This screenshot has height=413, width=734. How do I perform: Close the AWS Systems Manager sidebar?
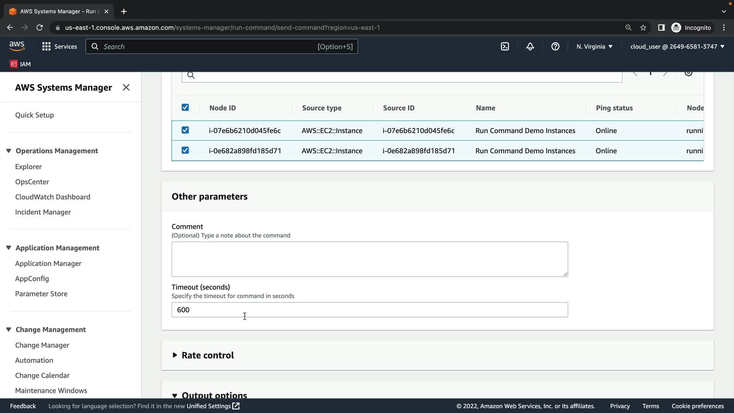point(126,88)
